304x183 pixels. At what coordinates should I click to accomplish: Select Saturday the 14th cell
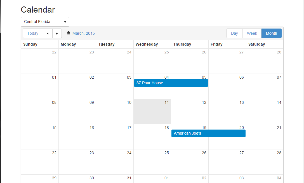(265, 112)
